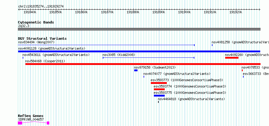Open esv3593773 1000Genomes variant label

tap(187, 80)
